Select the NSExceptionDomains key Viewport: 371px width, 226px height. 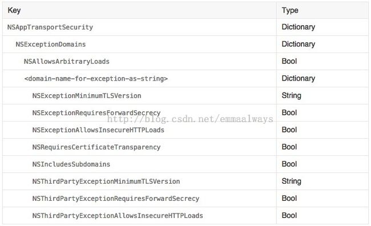[51, 45]
